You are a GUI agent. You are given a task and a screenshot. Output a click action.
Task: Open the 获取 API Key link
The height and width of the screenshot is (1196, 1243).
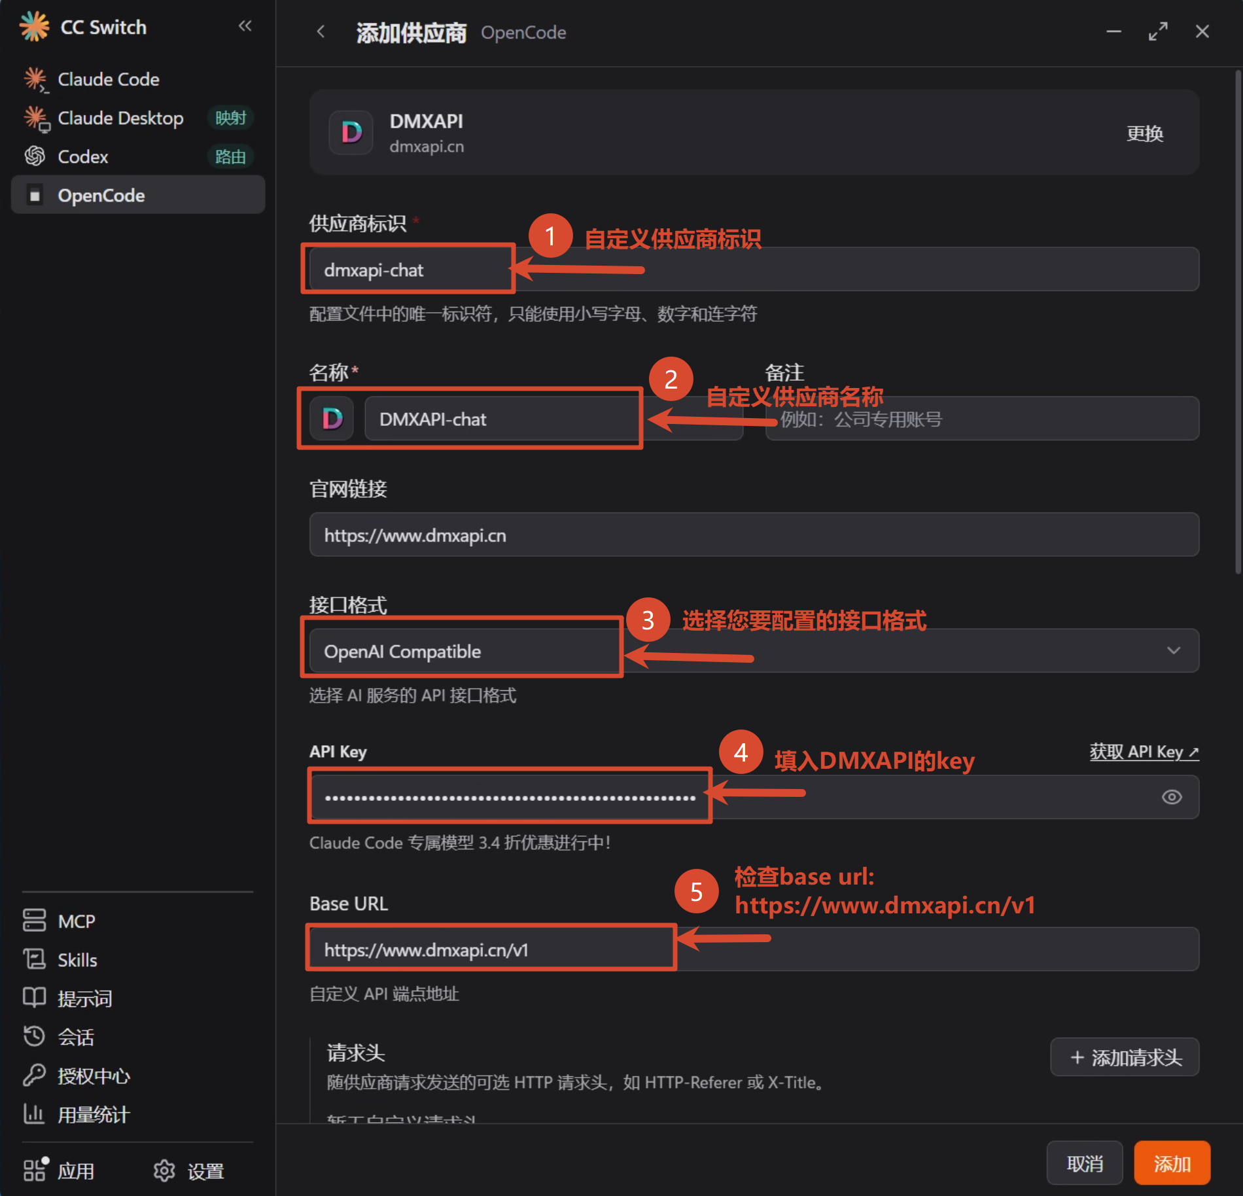click(x=1144, y=752)
